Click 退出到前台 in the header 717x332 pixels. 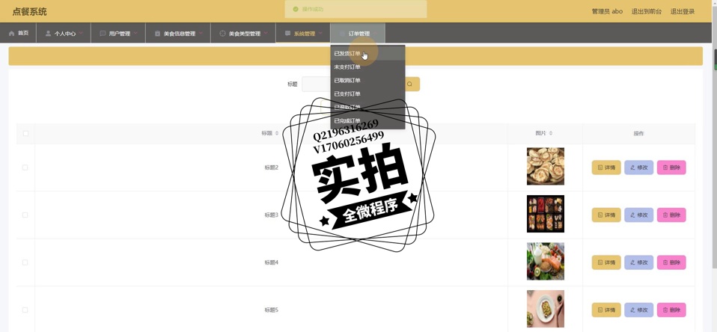click(x=646, y=11)
